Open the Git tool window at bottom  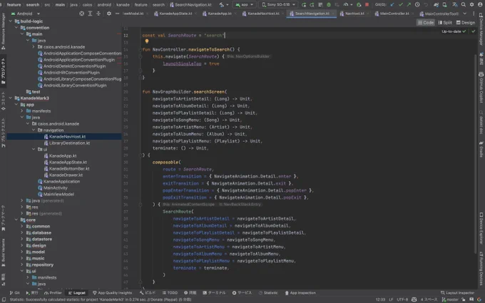click(x=14, y=293)
